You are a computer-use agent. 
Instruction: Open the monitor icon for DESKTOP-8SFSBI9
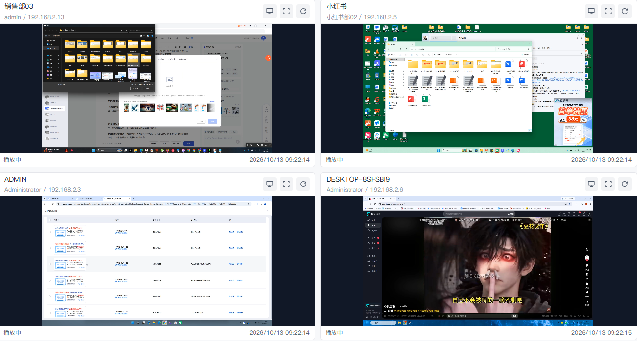(x=591, y=184)
